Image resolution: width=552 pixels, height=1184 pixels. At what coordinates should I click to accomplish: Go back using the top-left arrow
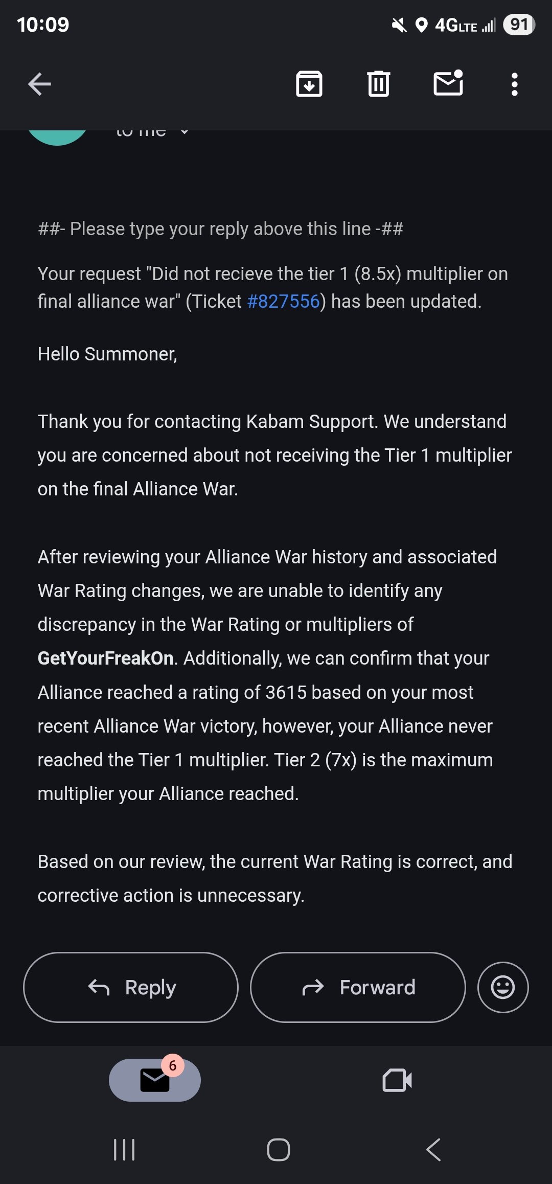coord(39,84)
